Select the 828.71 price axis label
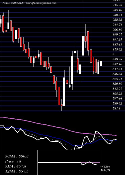Image resolution: width=125 pixels, height=175 pixels. [117, 79]
